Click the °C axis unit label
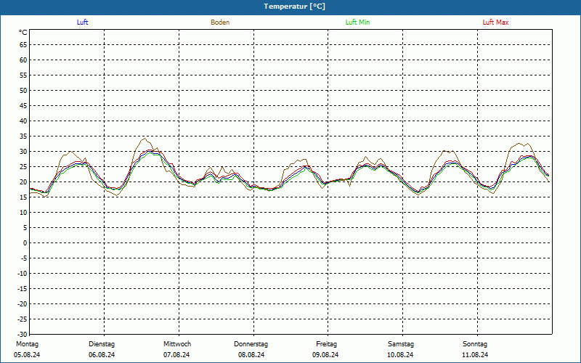This screenshot has width=581, height=363. click(23, 33)
